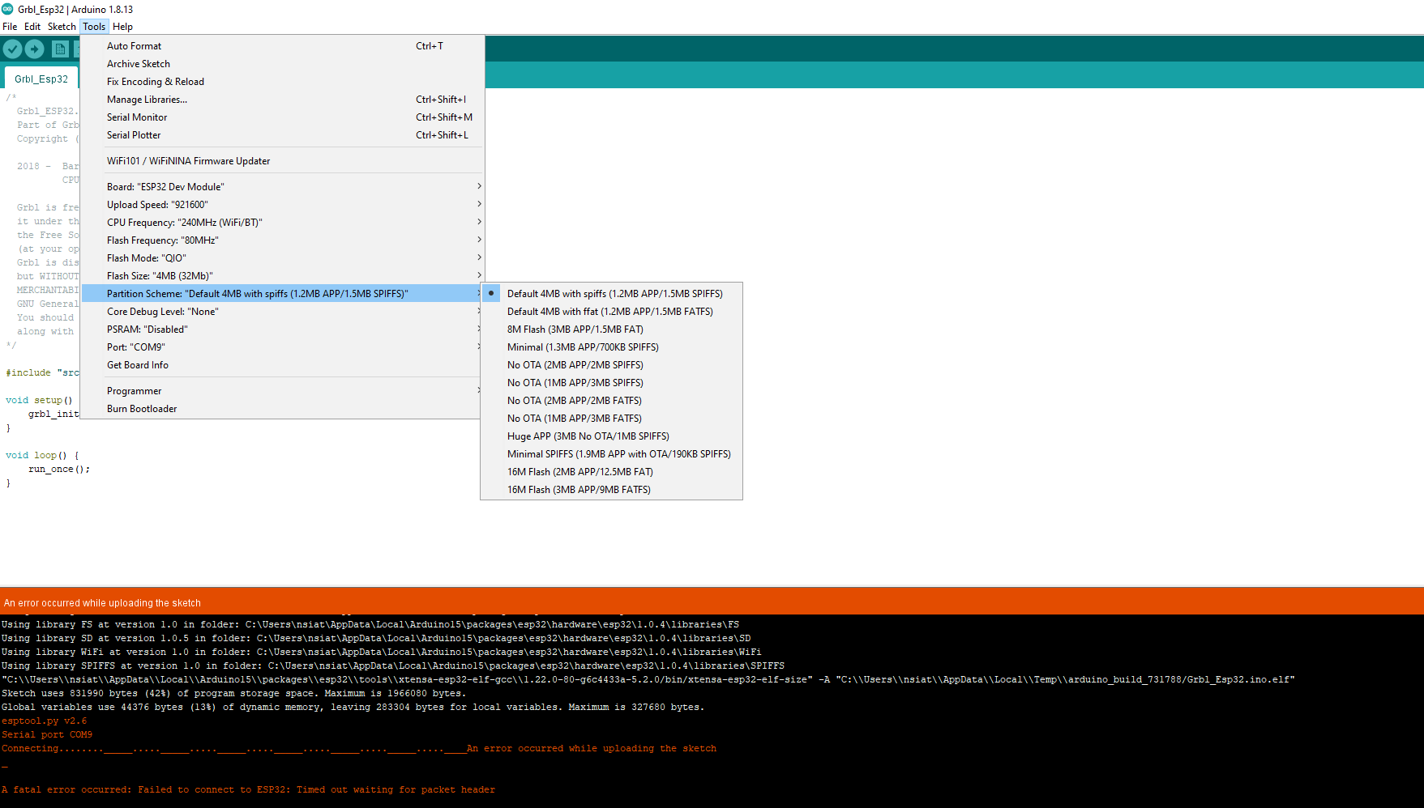Click Burn Bootloader

tap(142, 409)
